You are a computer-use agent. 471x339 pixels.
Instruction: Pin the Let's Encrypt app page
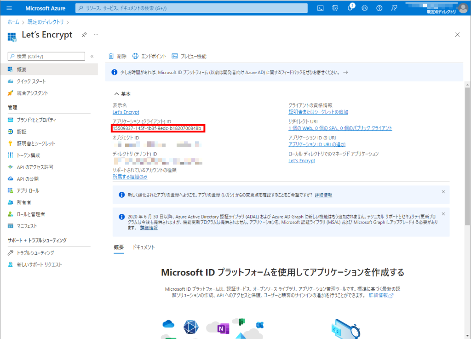[84, 35]
